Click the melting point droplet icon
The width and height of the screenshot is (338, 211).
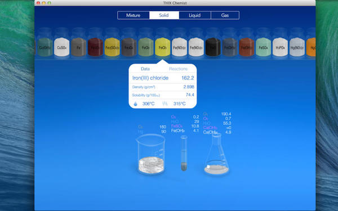(x=135, y=104)
